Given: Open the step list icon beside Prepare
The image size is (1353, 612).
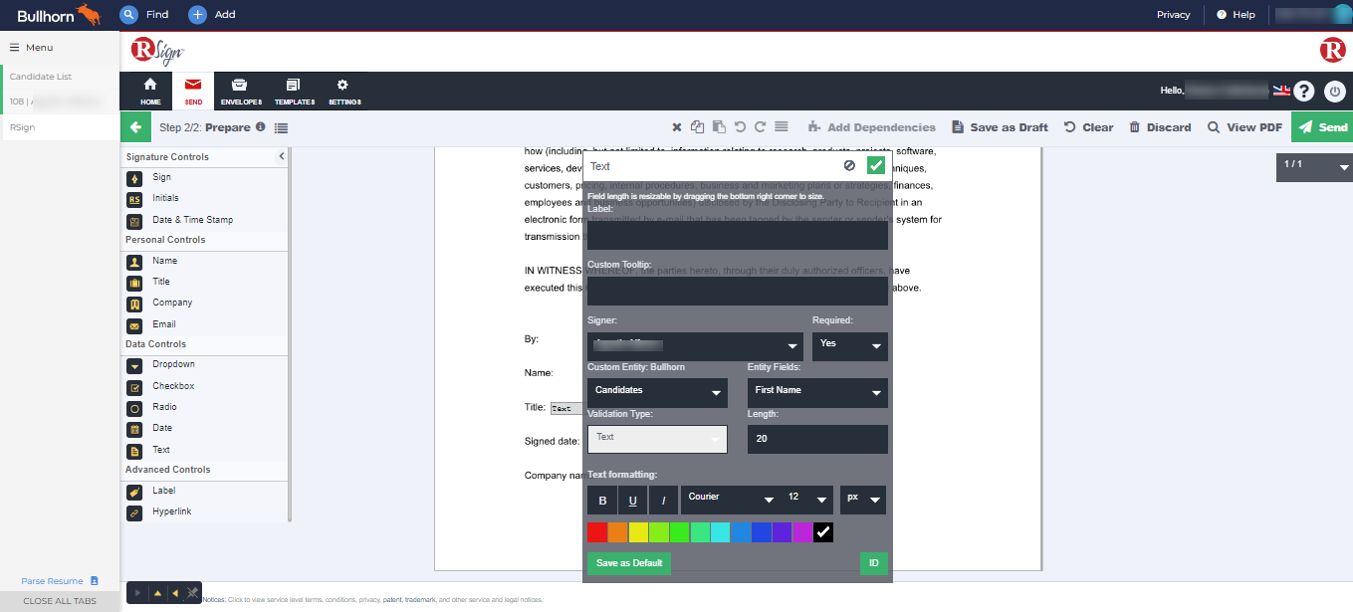Looking at the screenshot, I should point(281,127).
